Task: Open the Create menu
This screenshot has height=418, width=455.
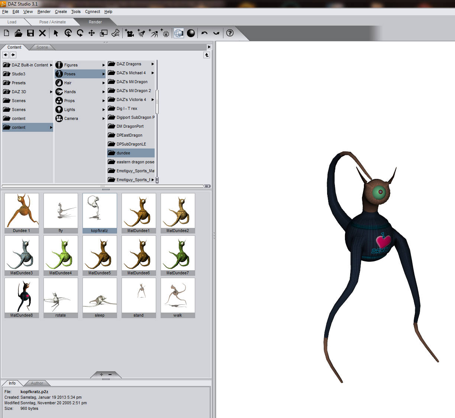Action: click(61, 12)
